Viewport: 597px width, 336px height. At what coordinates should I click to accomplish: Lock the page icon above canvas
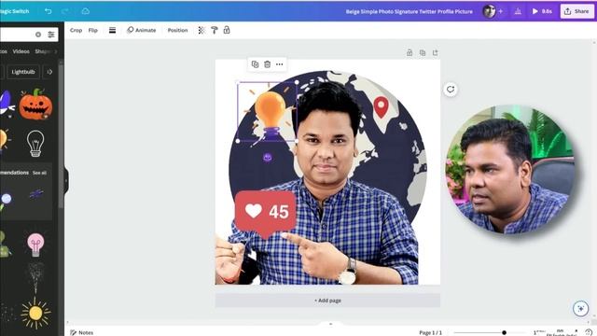[x=410, y=52]
